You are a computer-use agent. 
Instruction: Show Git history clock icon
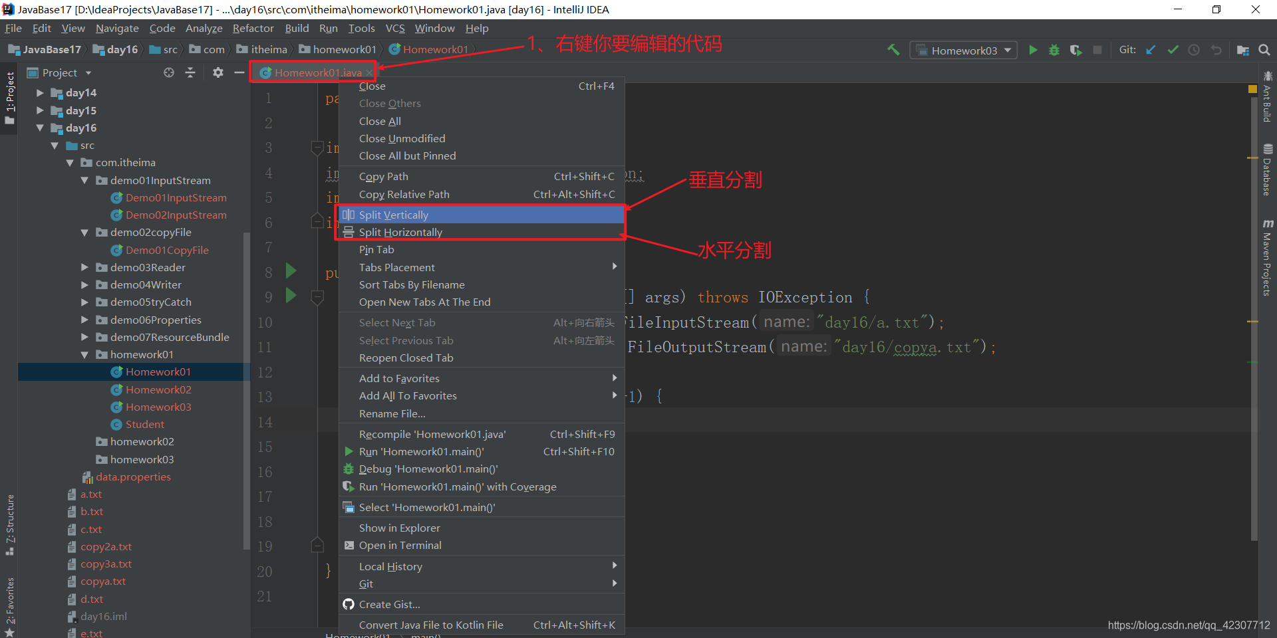(x=1194, y=50)
